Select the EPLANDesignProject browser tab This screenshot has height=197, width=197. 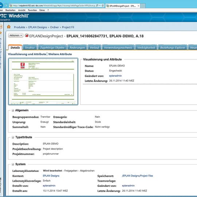pos(123,6)
